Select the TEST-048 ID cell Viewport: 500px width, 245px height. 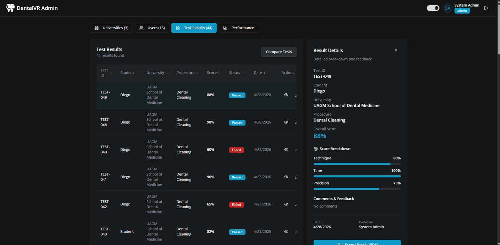[105, 122]
